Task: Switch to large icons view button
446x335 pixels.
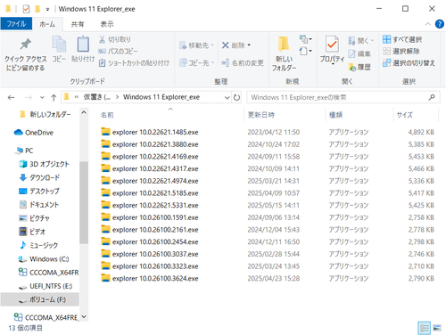Action: pos(437,328)
